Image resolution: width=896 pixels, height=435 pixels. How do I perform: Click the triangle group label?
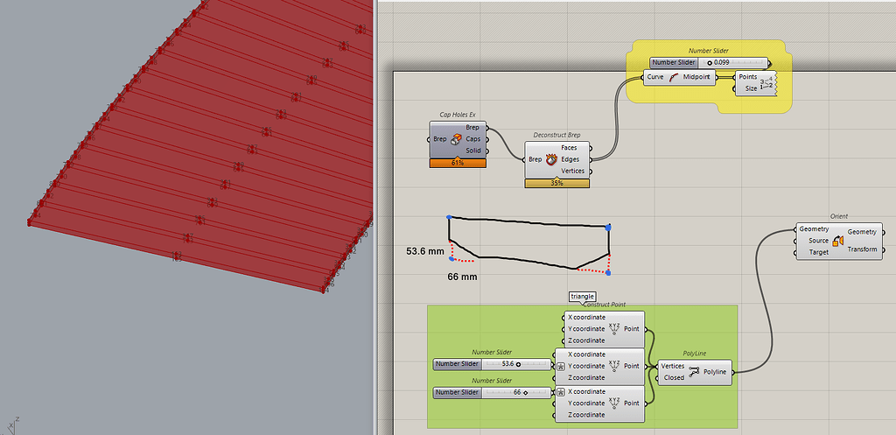coord(582,296)
